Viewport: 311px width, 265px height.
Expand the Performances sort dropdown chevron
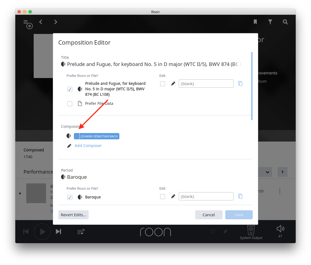(267, 172)
